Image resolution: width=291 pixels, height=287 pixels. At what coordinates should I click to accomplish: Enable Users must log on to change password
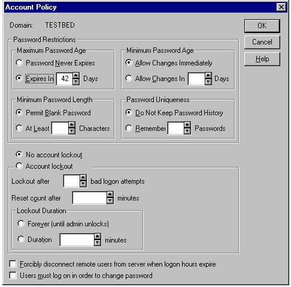coord(13,275)
